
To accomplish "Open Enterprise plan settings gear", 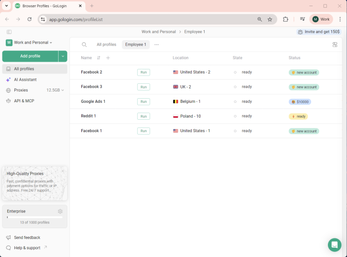I will tap(60, 211).
